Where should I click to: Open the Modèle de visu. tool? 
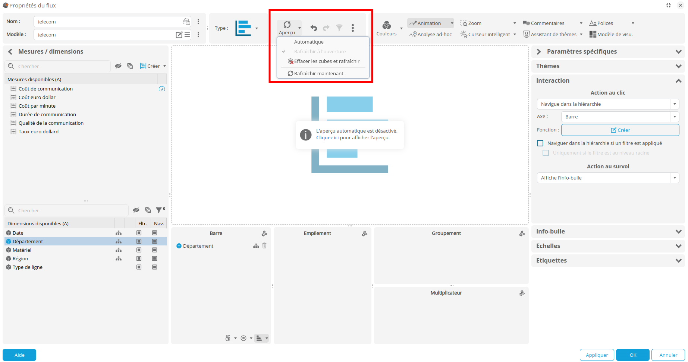click(x=611, y=34)
